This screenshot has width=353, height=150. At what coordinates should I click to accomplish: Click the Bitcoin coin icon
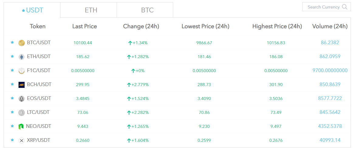pos(21,43)
